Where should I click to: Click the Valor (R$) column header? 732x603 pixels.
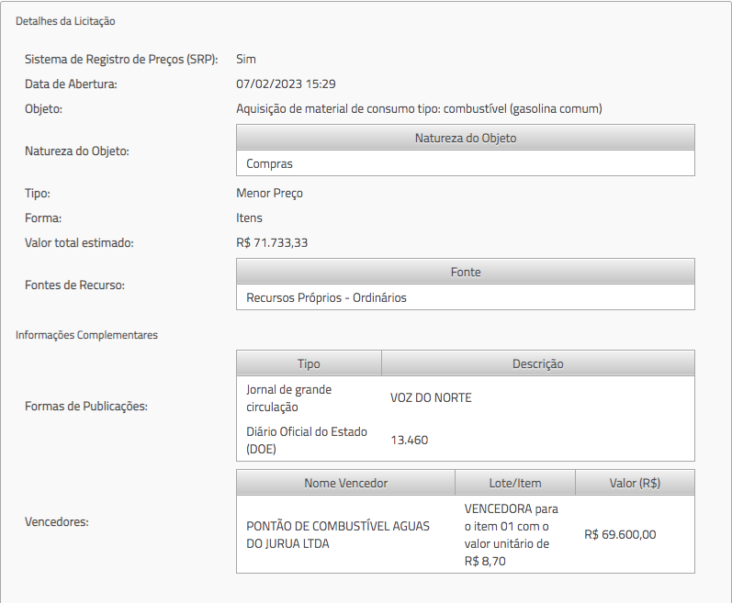[635, 483]
